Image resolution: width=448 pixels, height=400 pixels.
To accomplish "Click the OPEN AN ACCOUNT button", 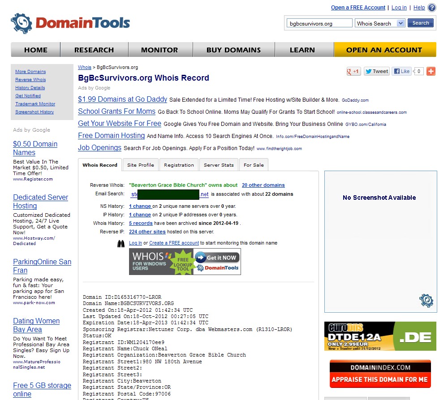I will point(384,50).
